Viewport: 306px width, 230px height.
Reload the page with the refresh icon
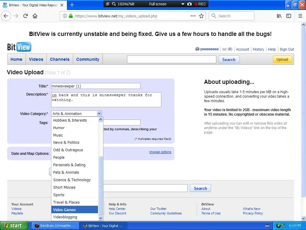pos(25,16)
